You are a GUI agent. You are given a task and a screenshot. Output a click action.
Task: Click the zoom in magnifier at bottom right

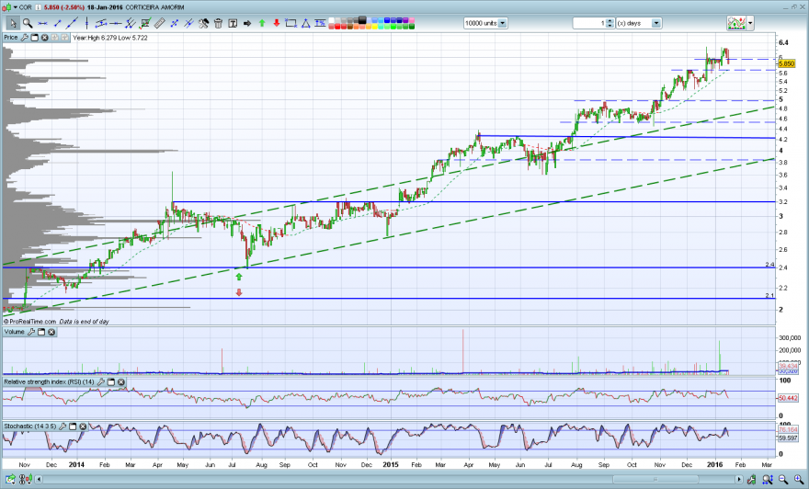click(799, 480)
